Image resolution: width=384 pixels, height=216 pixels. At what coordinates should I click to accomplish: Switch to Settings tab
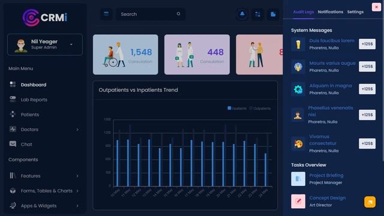(x=355, y=12)
